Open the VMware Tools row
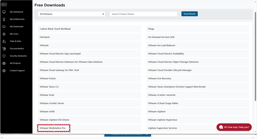Screen dimensions: 257x139 tap(89, 95)
